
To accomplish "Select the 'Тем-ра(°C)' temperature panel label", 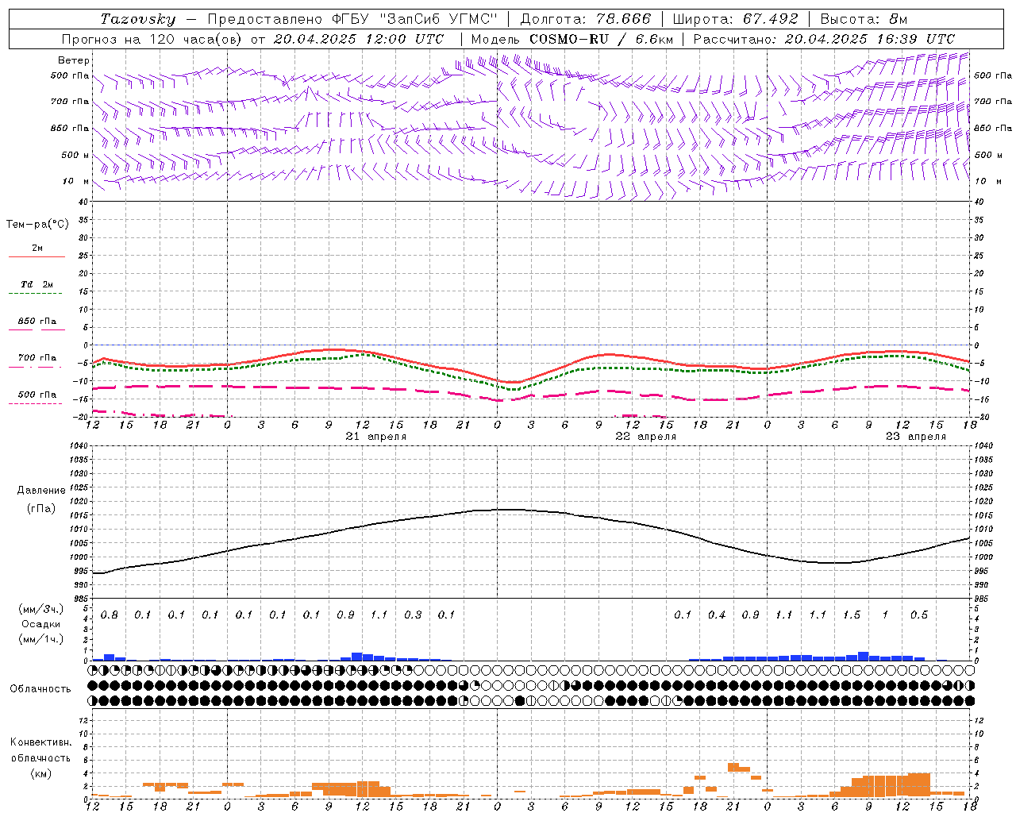I will [x=37, y=225].
